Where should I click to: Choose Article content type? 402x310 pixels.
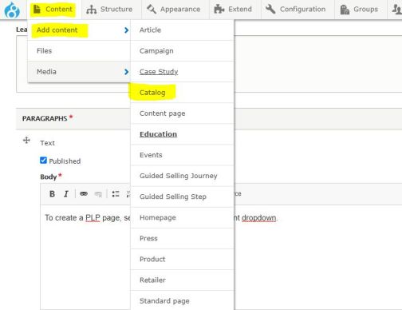[x=182, y=30]
